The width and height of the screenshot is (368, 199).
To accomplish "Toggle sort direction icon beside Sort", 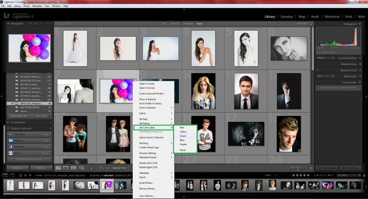I will point(100,168).
